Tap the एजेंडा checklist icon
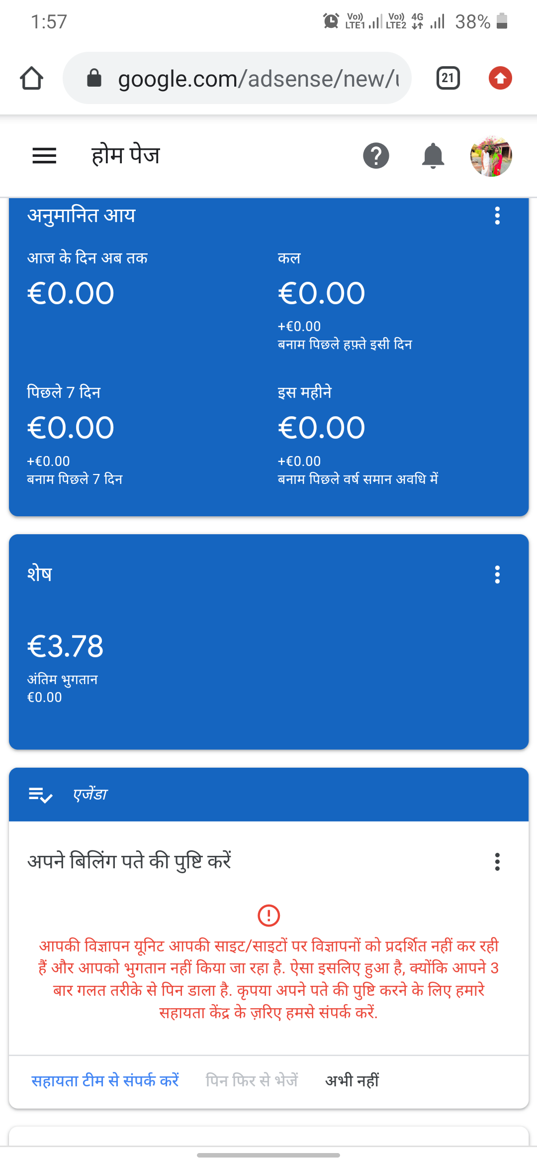The width and height of the screenshot is (537, 1165). [40, 795]
